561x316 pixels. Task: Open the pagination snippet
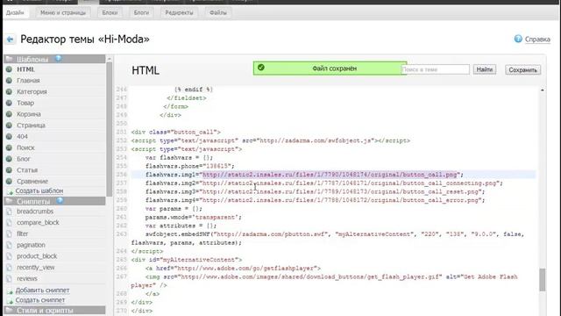click(x=32, y=245)
